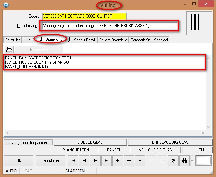Minimize the Vulling window
Screen dimensions: 216x177
click(x=185, y=4)
